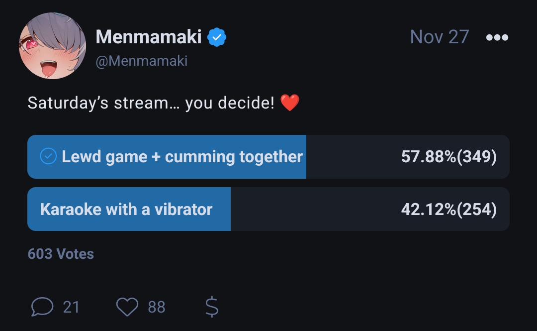Click the unfilled part of the Karaoke bar
Image resolution: width=537 pixels, height=331 pixels.
click(370, 209)
